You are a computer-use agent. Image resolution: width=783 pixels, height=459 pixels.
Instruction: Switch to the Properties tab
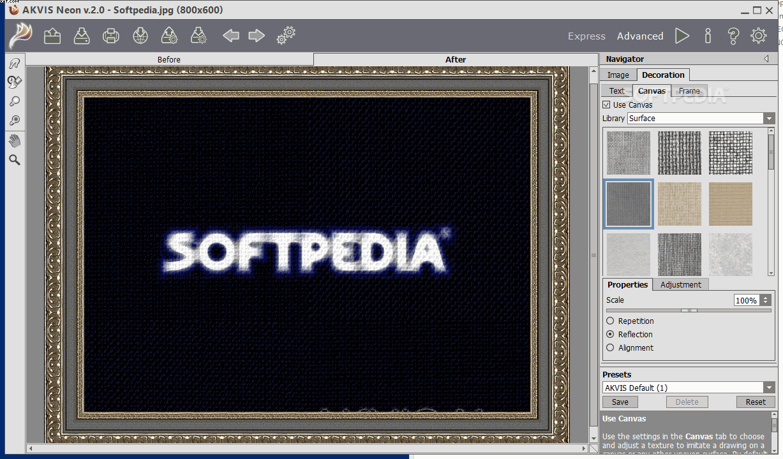[x=627, y=284]
